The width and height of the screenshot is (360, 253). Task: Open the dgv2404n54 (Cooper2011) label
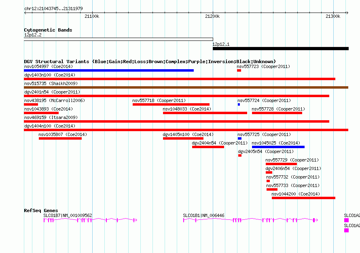tap(220, 143)
